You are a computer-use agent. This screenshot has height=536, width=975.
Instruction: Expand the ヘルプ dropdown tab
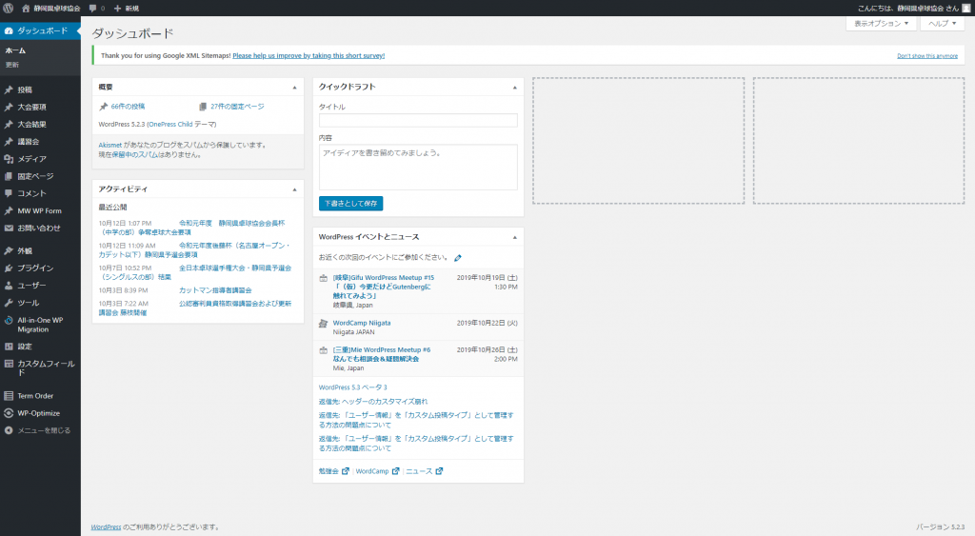click(x=942, y=23)
